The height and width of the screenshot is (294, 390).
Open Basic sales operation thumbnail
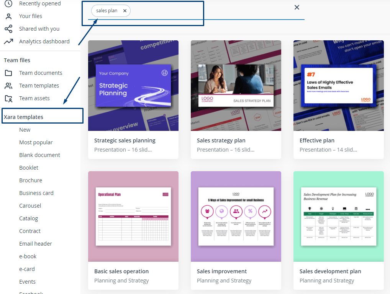pos(133,216)
